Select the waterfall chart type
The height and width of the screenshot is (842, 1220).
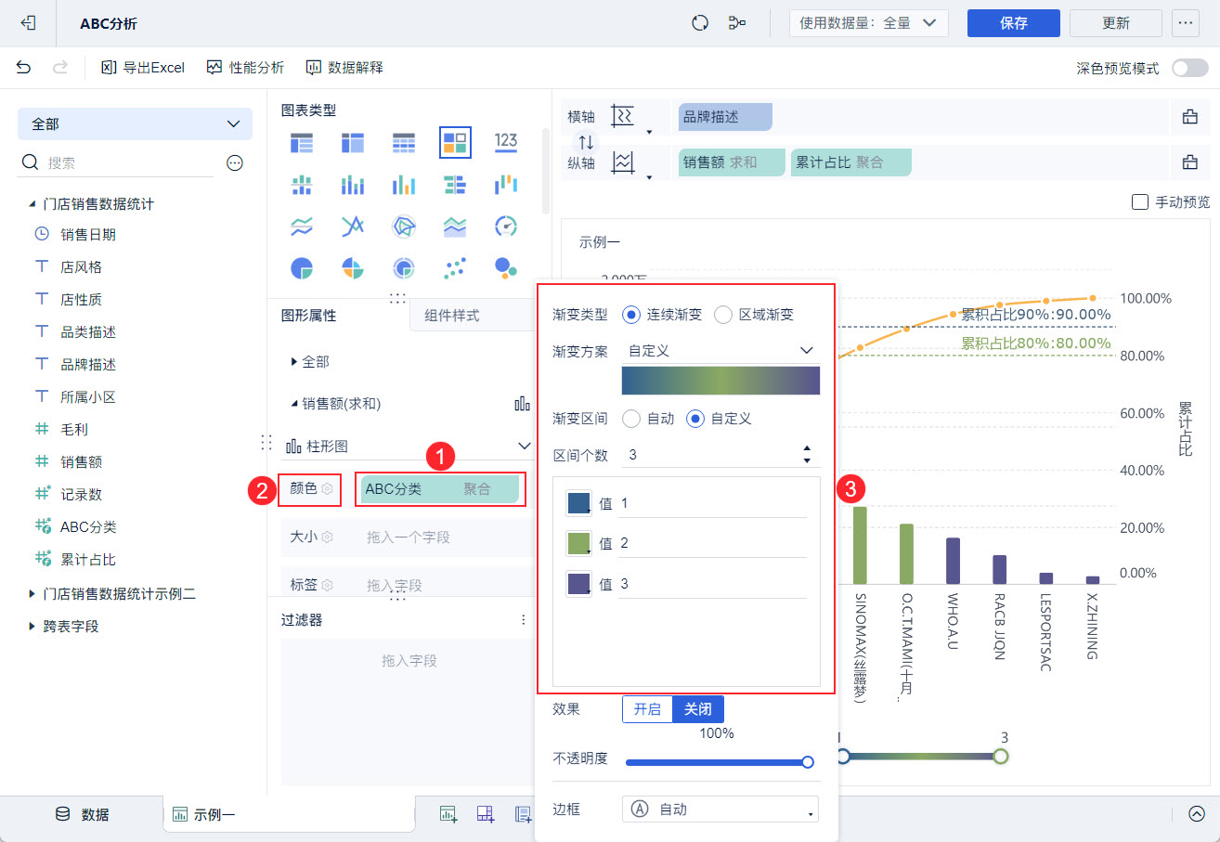506,184
